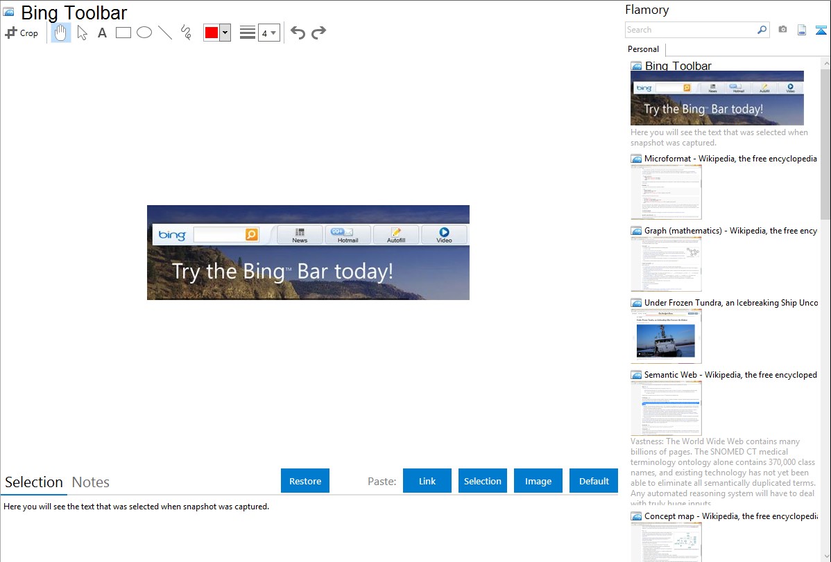Image resolution: width=831 pixels, height=562 pixels.
Task: Choose the arrow pointer tool
Action: [82, 33]
